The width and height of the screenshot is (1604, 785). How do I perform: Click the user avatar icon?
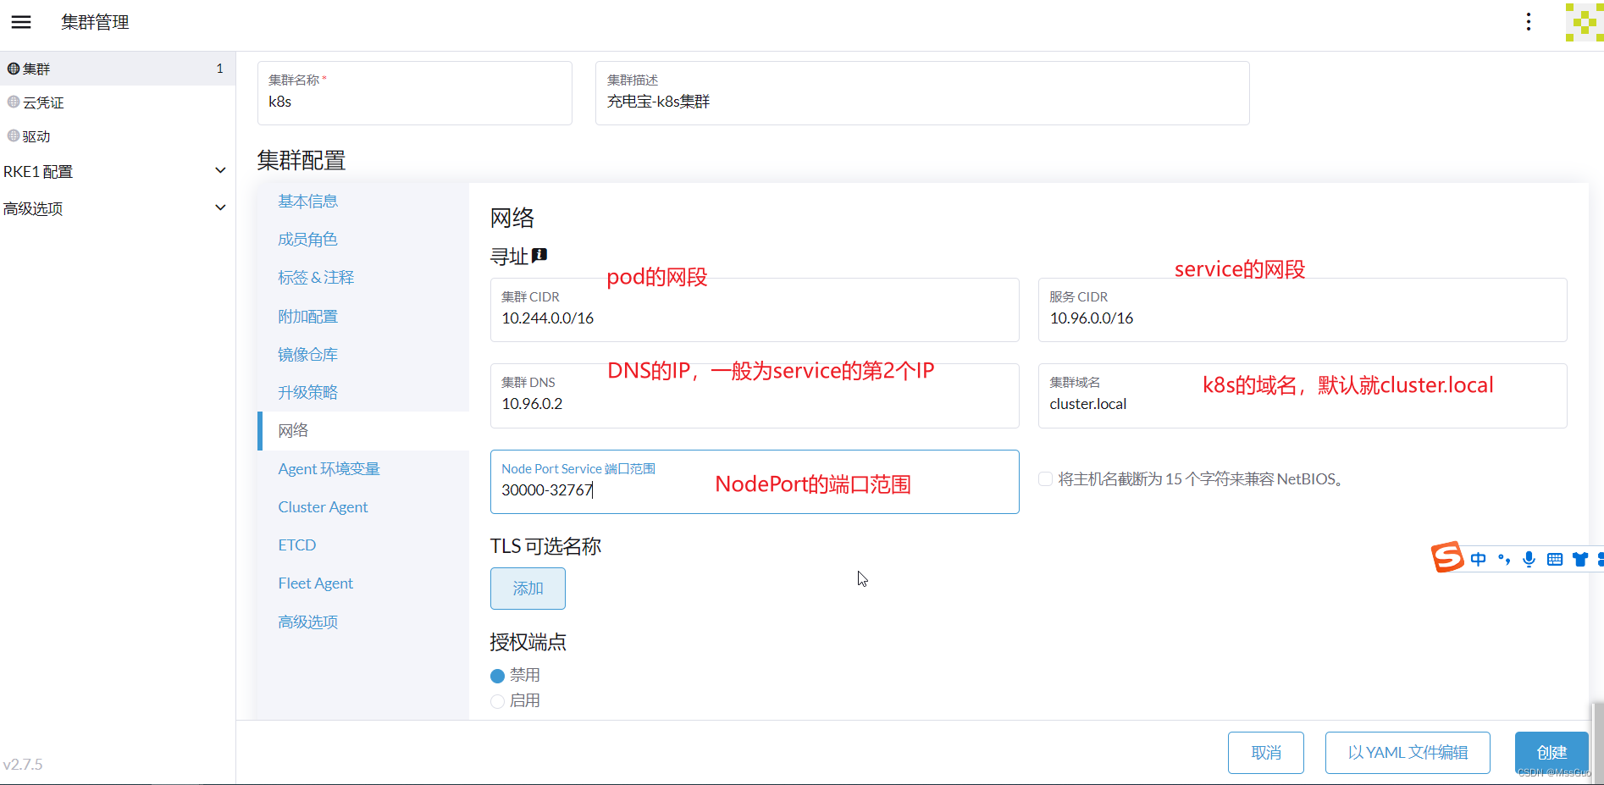pyautogui.click(x=1584, y=22)
